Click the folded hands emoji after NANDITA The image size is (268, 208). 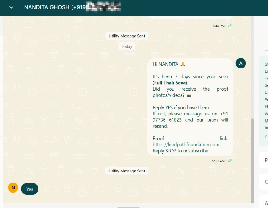[183, 64]
